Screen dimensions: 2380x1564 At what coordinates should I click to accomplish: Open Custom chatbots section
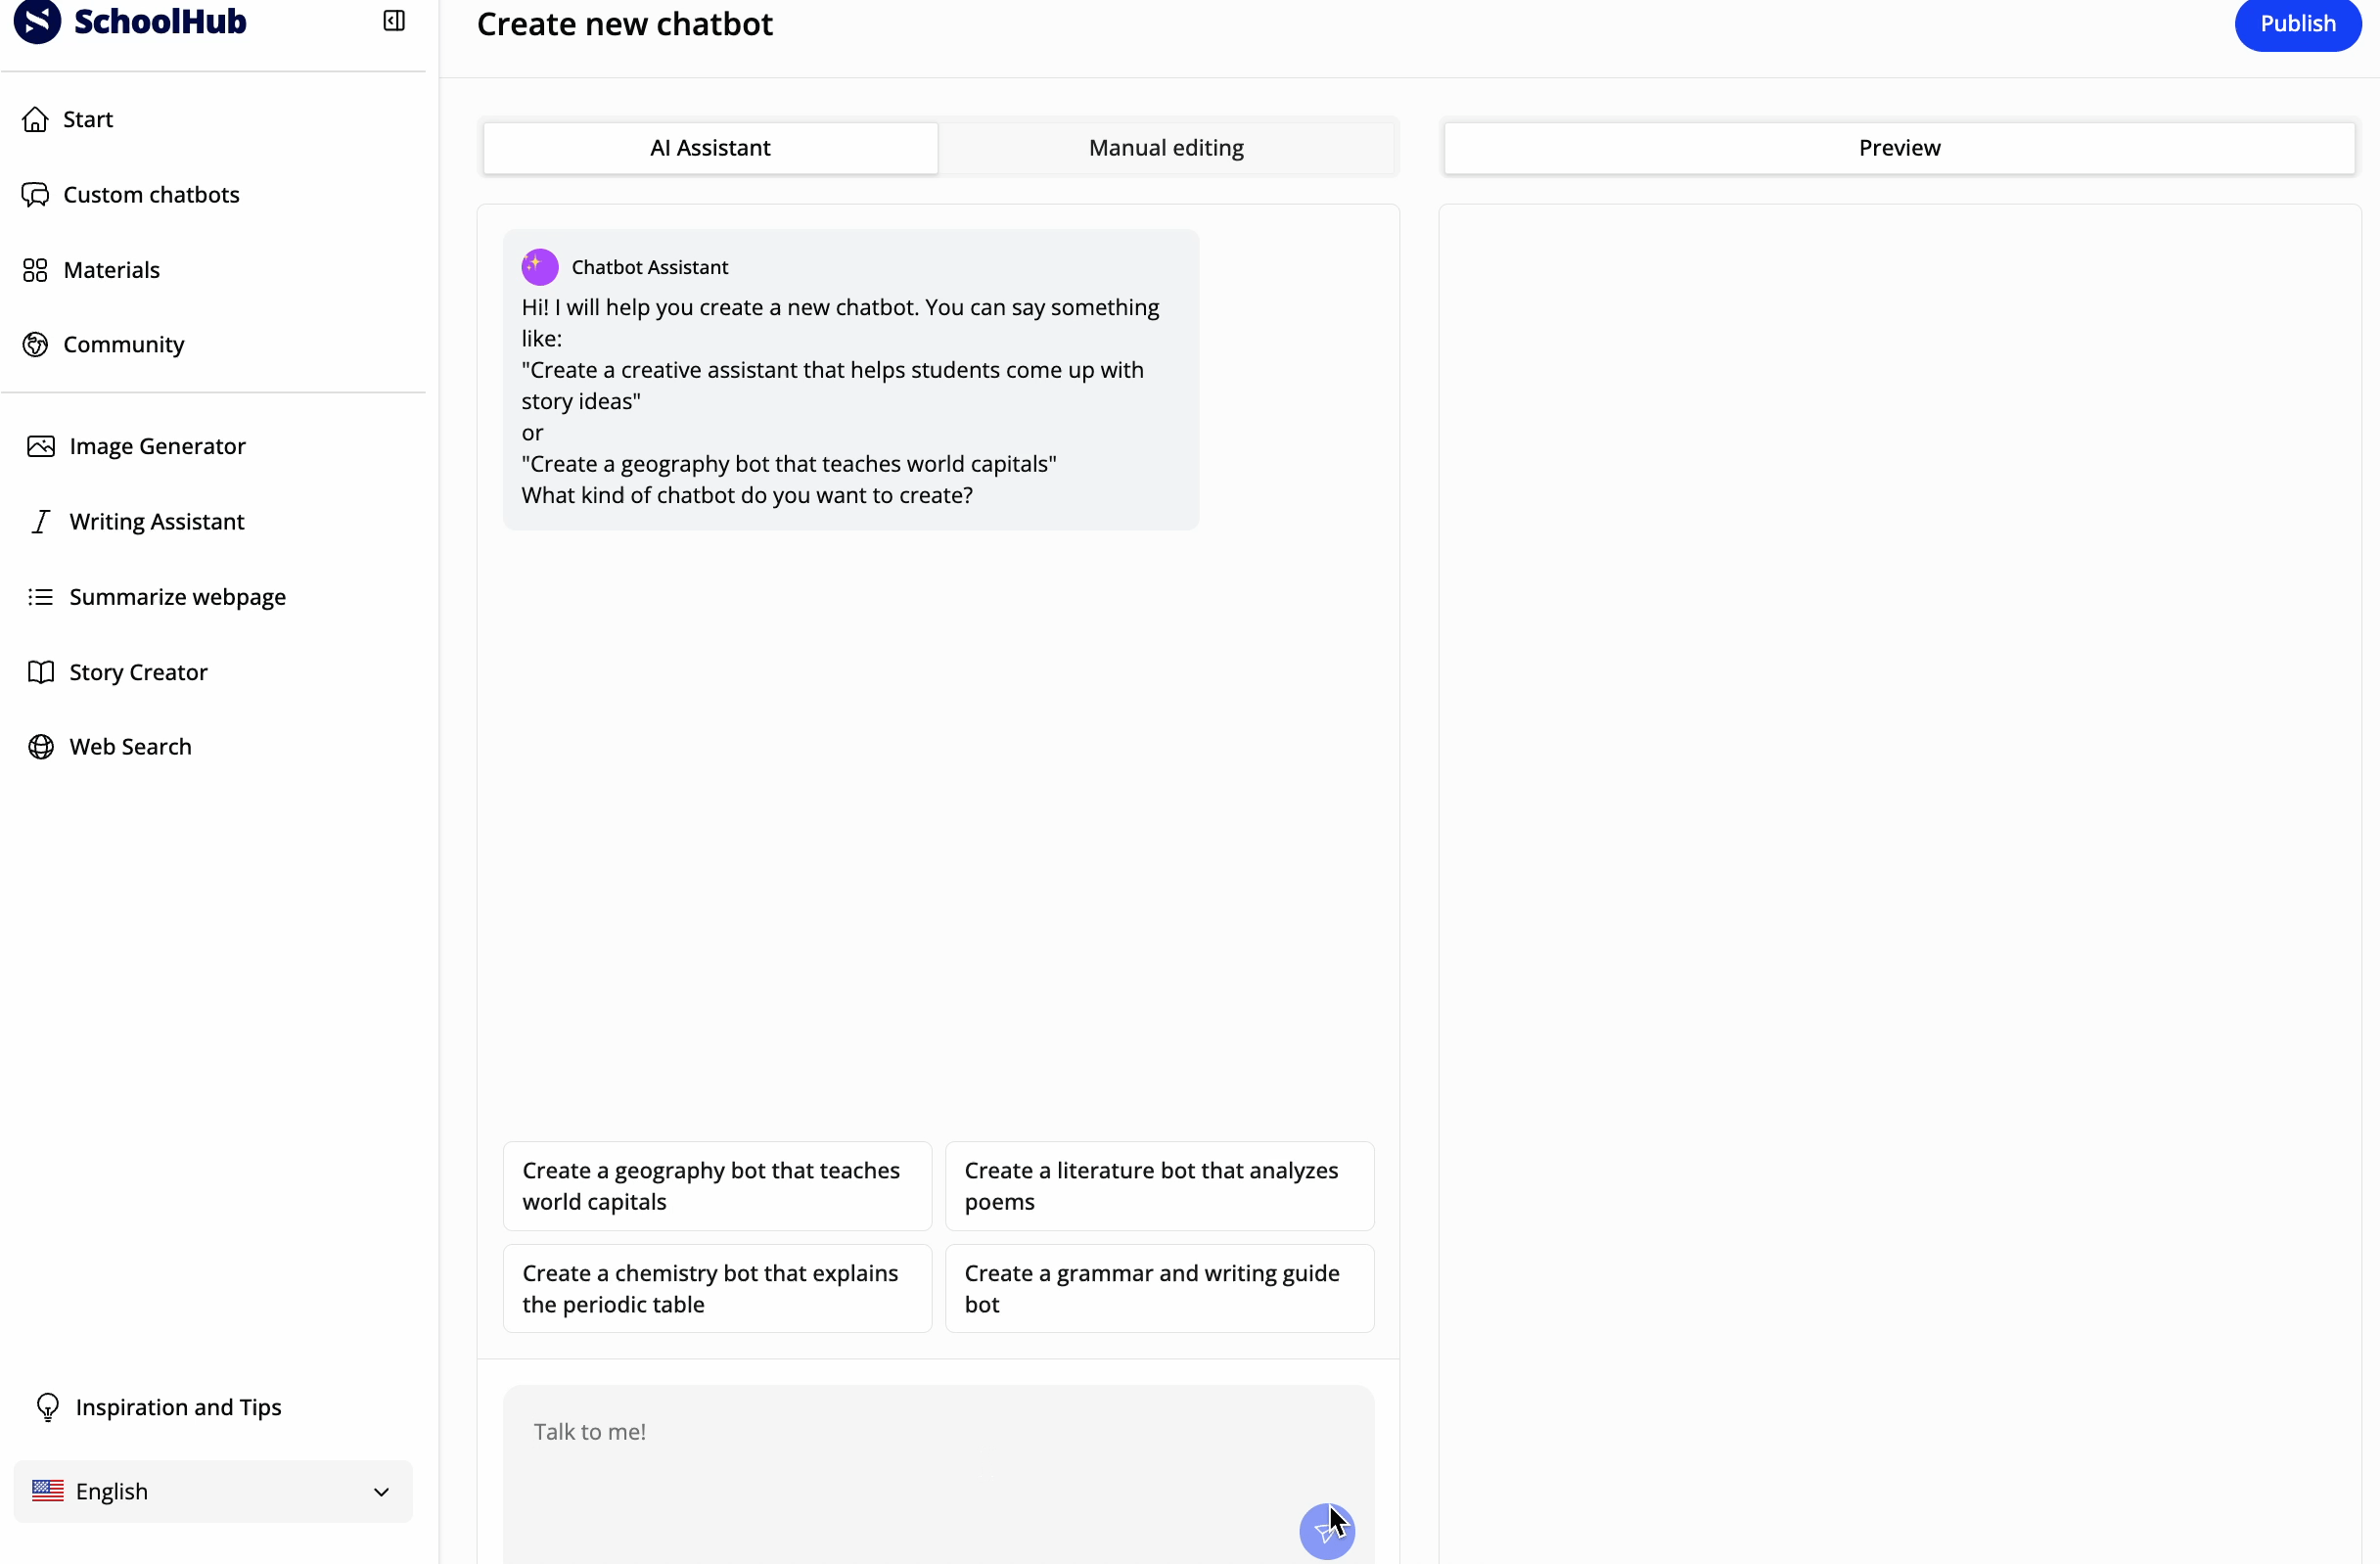click(x=151, y=195)
